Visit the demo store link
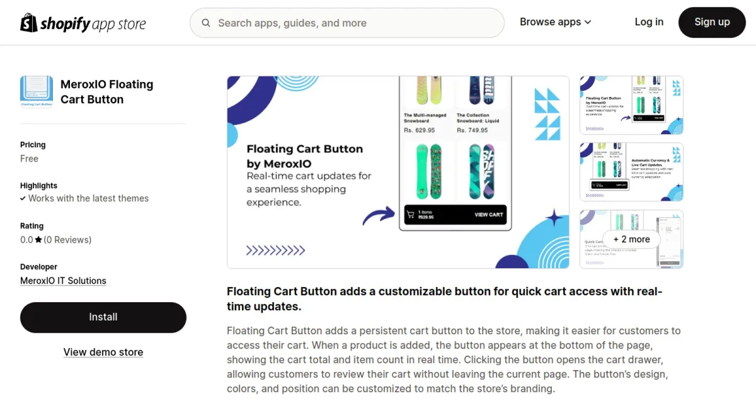Viewport: 756px width, 409px height. 103,352
